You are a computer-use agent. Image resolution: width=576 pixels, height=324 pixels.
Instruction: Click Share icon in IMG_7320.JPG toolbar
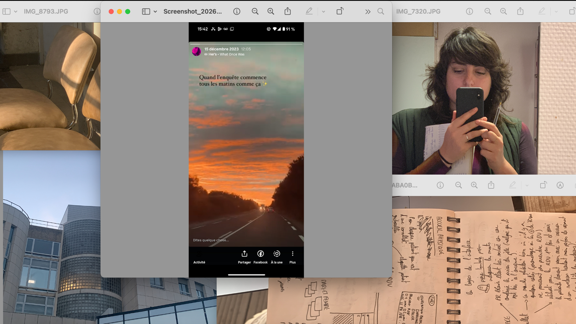520,11
